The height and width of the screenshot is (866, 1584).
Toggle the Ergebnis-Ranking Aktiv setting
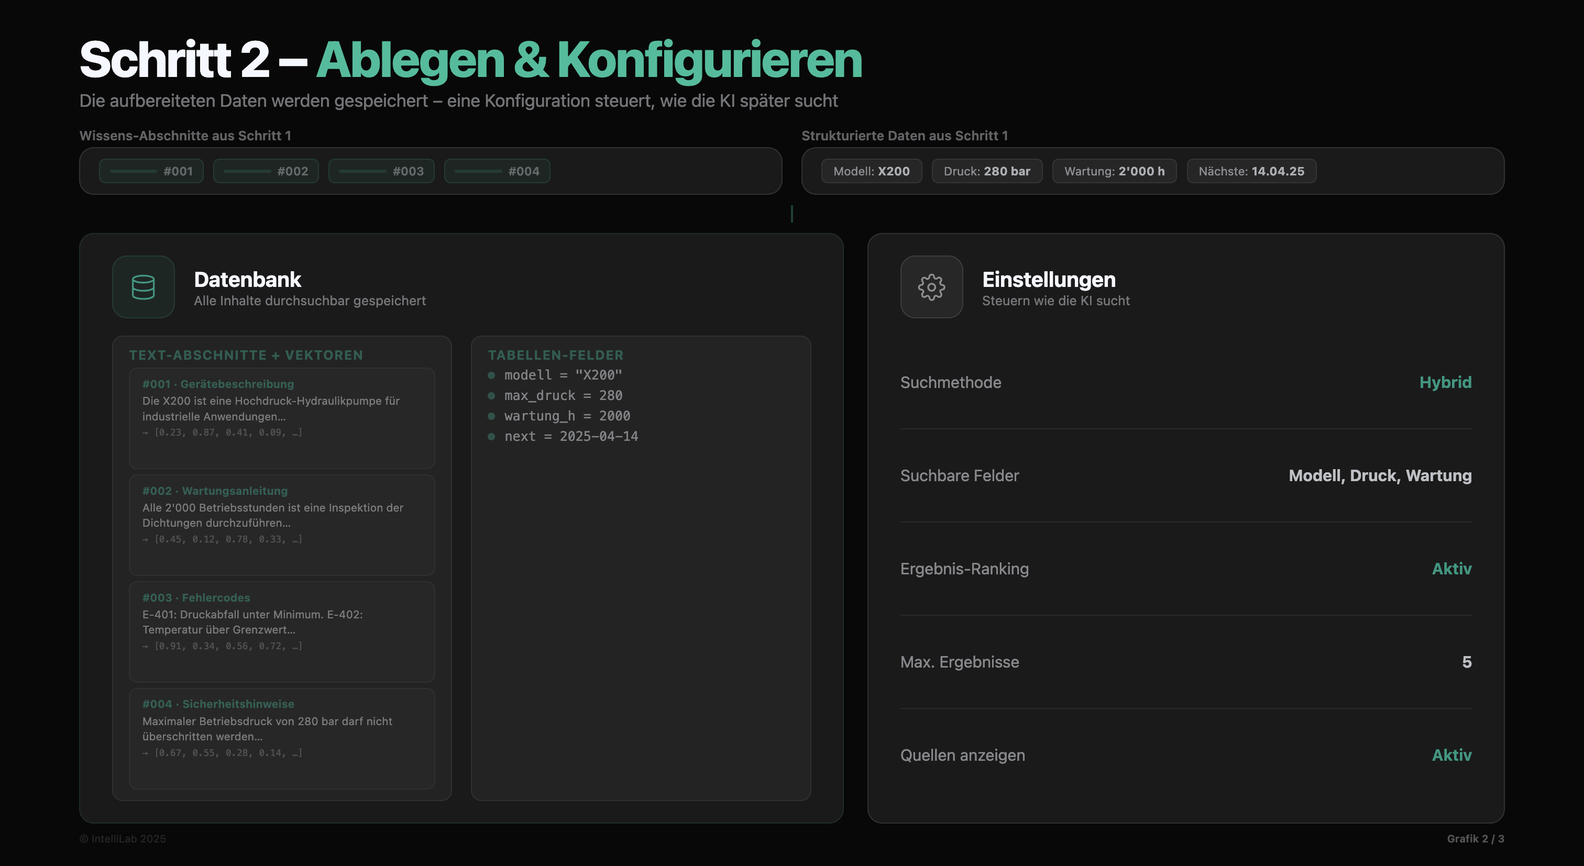point(1451,569)
